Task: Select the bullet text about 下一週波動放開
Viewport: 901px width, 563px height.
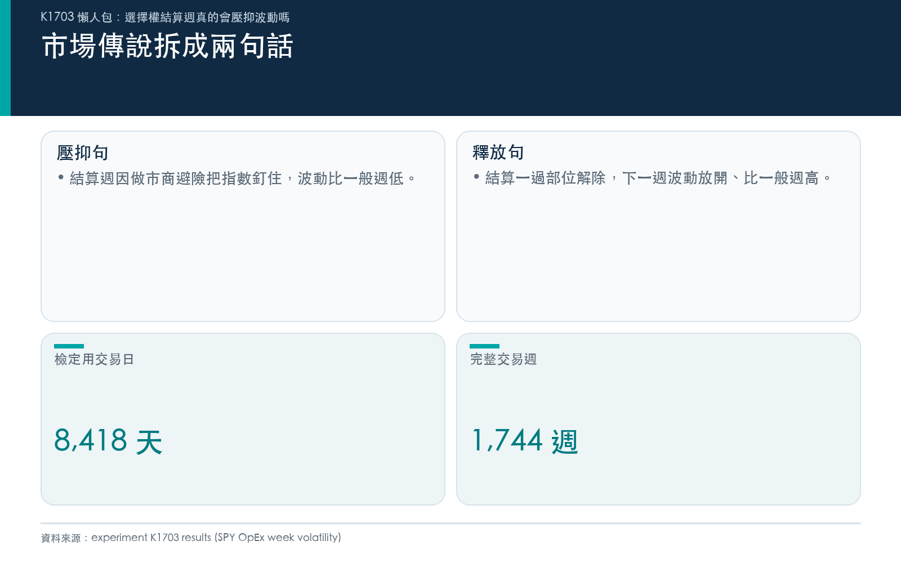Action: (652, 178)
